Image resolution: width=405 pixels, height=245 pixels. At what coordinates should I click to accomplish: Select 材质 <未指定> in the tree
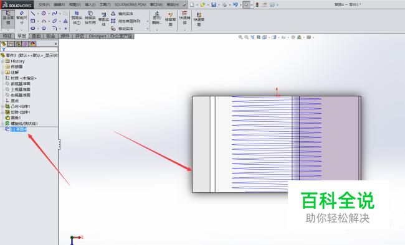[x=21, y=78]
